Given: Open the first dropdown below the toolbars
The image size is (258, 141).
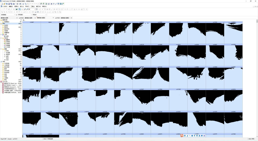Looking at the screenshot, I should 8,15.
